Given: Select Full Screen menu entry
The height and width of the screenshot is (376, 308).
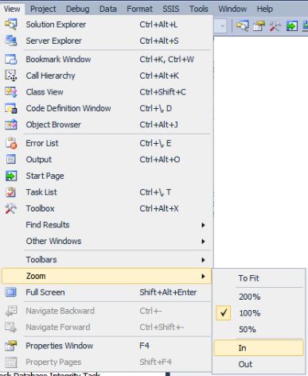Looking at the screenshot, I should (x=107, y=293).
